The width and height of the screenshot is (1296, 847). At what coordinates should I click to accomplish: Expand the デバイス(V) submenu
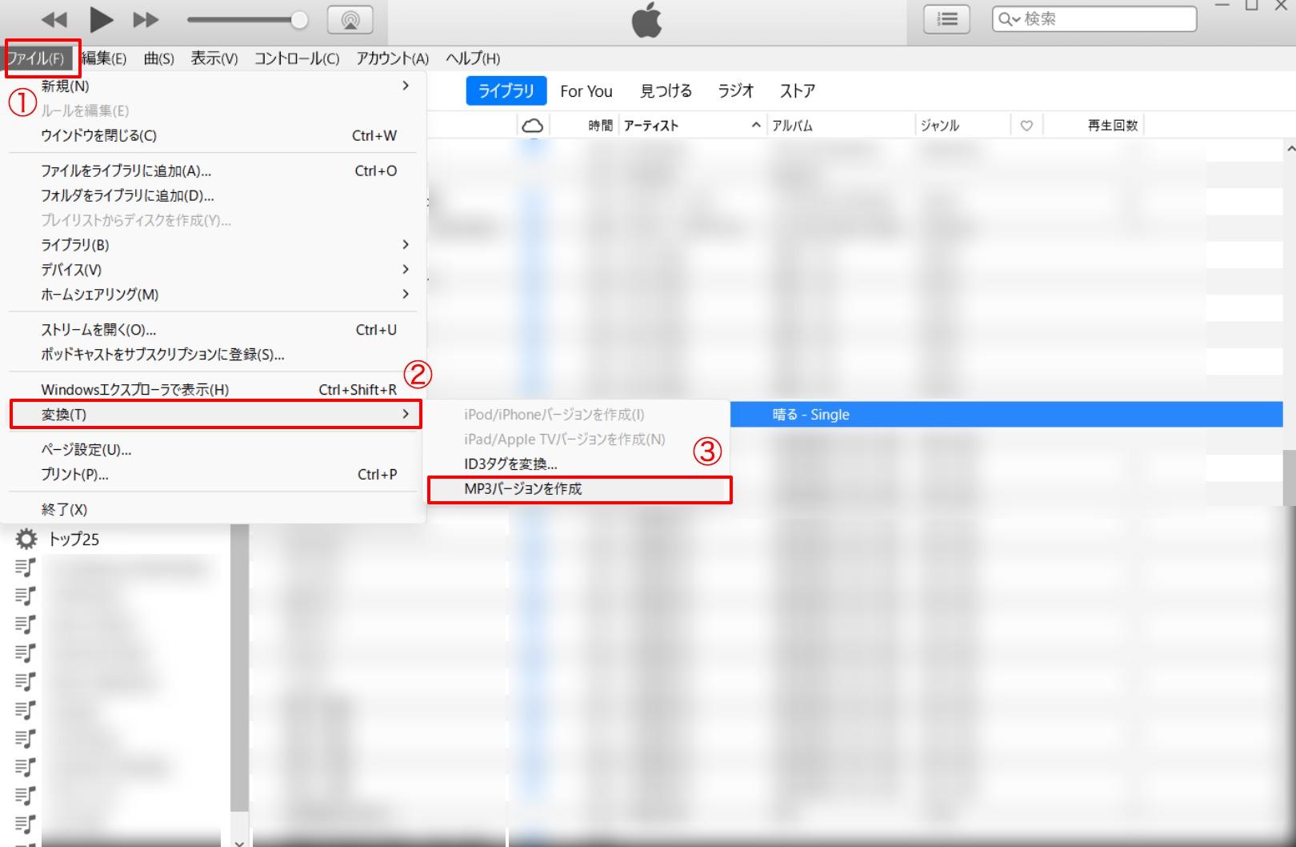[214, 269]
